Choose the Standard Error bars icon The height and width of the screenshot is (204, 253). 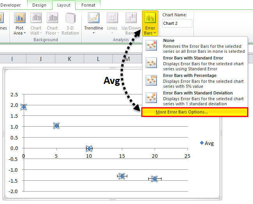(151, 63)
